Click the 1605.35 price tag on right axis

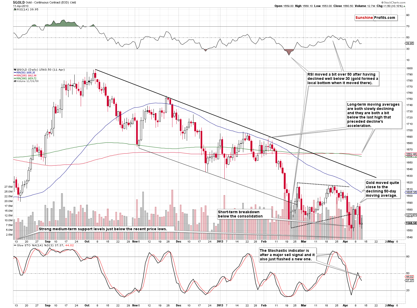click(x=411, y=192)
